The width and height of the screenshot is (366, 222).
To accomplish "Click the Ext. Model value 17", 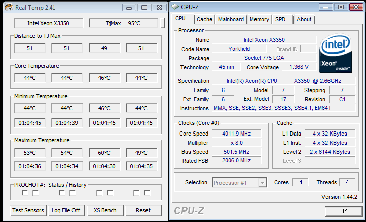I will pos(283,99).
